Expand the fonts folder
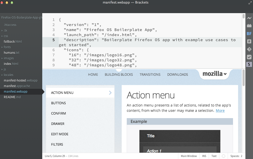The width and height of the screenshot is (253, 159). click(2, 47)
